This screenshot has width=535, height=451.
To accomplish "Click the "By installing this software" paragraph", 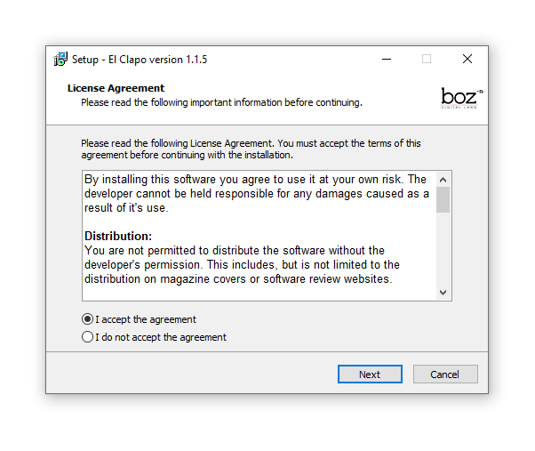I will [x=256, y=194].
